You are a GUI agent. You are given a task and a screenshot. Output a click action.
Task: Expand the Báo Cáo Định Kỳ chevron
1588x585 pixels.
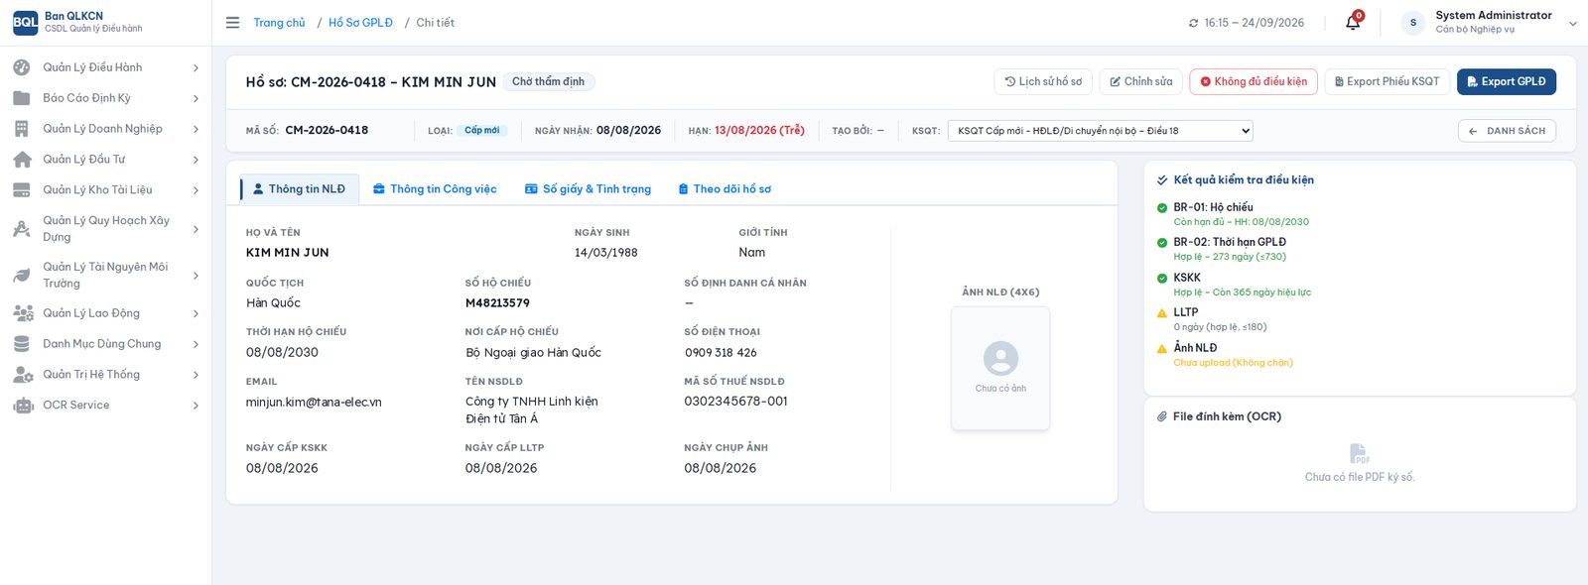196,99
